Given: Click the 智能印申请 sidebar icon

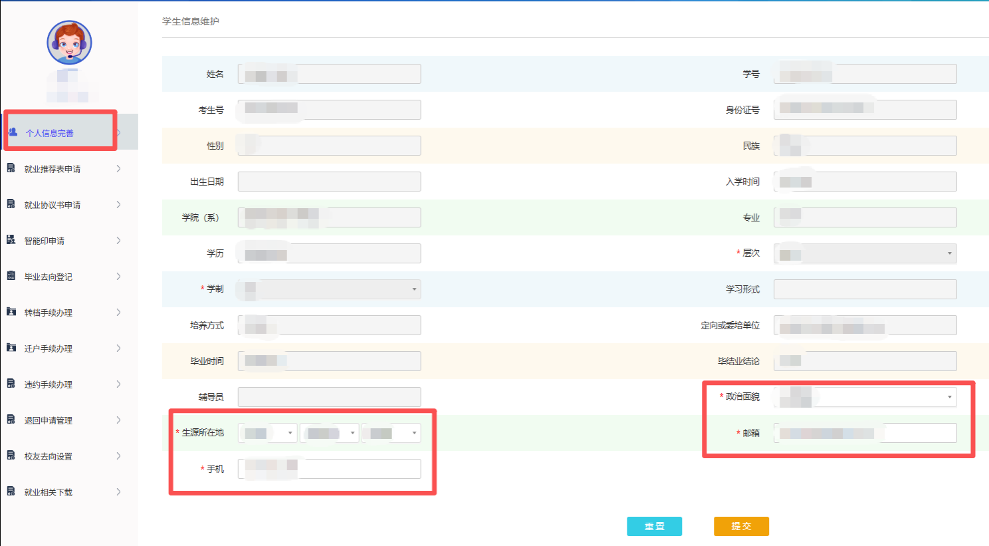Looking at the screenshot, I should click(11, 240).
